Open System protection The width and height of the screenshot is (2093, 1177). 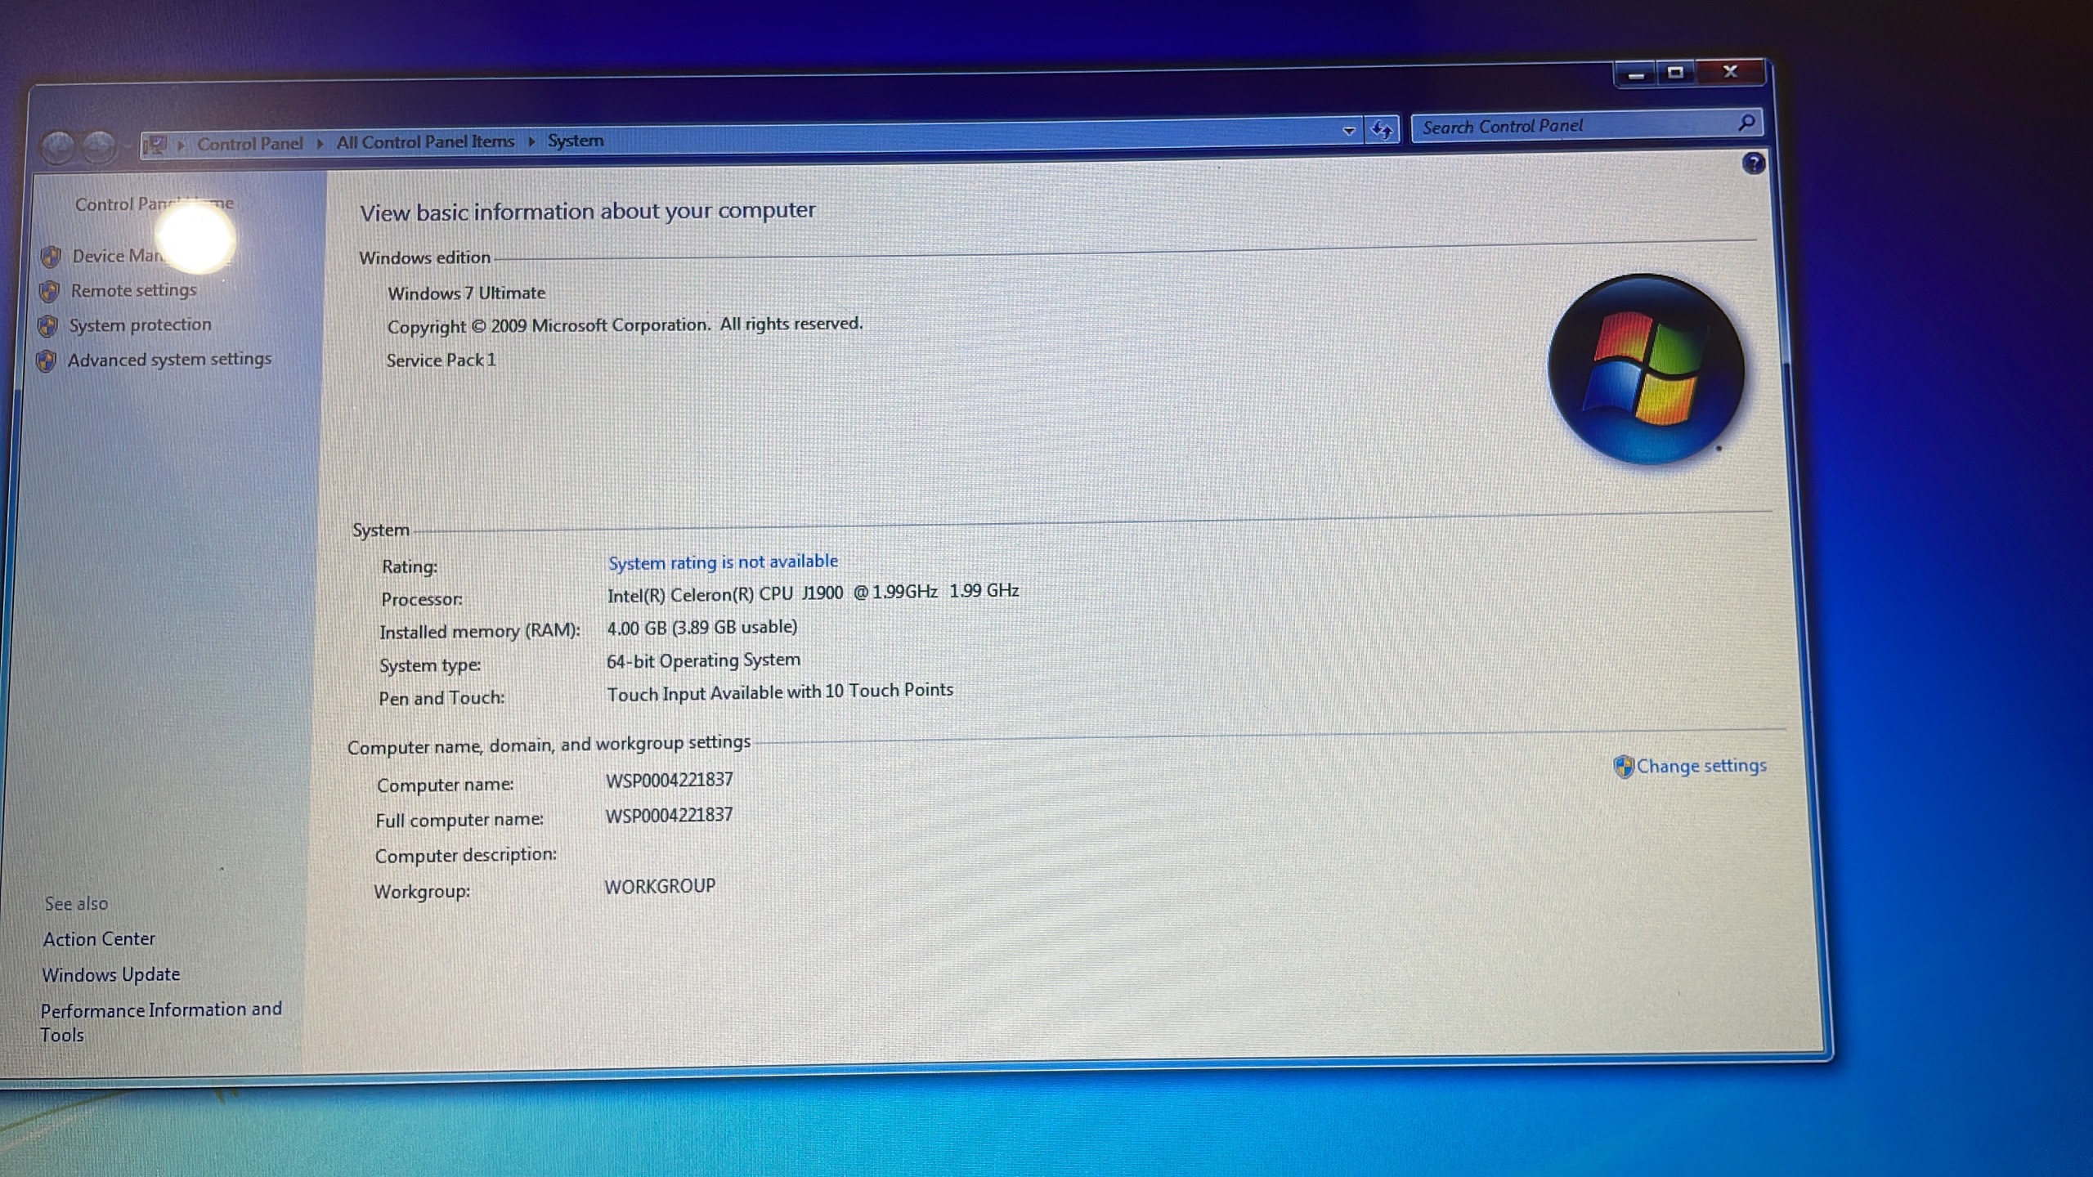coord(140,324)
